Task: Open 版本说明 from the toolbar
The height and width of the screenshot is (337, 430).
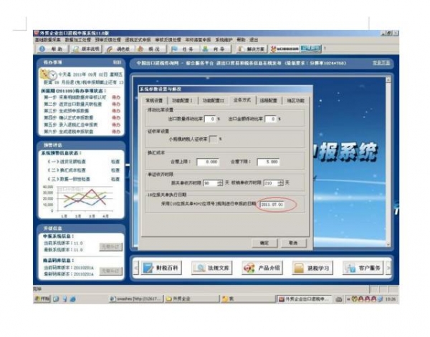Action: coord(85,49)
